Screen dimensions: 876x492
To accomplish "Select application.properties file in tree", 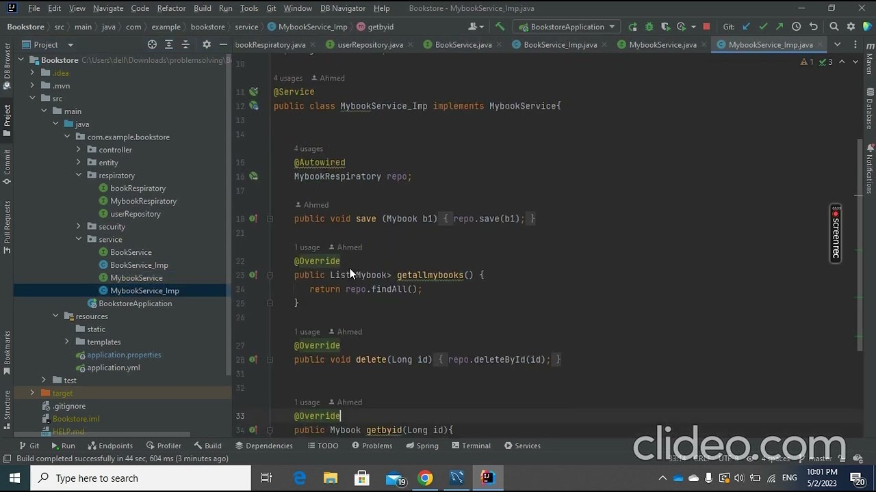I will [124, 355].
